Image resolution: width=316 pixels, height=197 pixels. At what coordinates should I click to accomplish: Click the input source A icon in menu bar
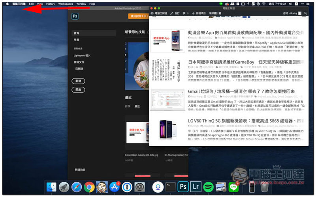[297, 4]
